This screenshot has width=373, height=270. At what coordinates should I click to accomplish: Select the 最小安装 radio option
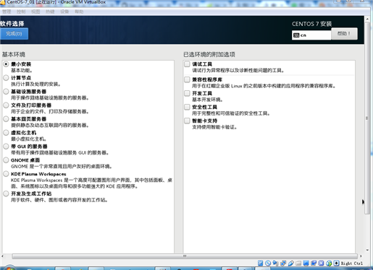[6, 64]
